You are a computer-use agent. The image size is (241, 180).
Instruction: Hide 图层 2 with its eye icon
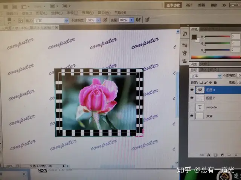pos(192,98)
